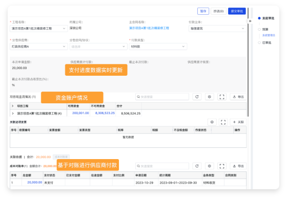Viewport: 287px width, 199px height.
Task: Click the + 关联 button for invoices
Action: pyautogui.click(x=238, y=122)
